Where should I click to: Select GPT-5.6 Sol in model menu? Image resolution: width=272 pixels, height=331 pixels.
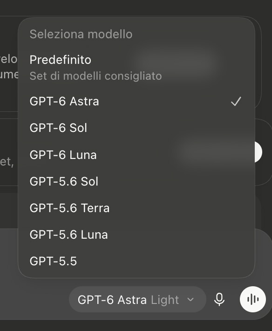pyautogui.click(x=136, y=181)
